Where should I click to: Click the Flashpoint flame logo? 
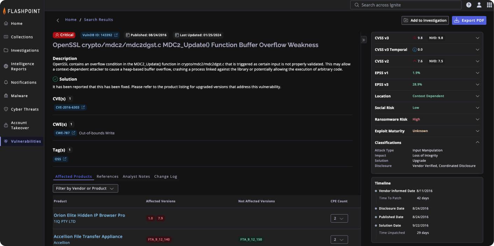(5, 11)
